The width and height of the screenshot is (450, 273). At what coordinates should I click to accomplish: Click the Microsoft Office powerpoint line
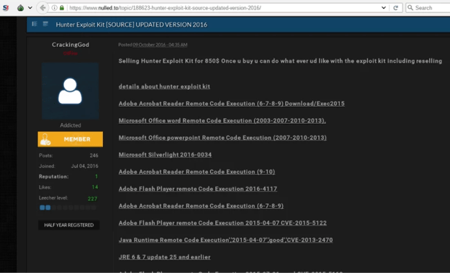tap(222, 137)
